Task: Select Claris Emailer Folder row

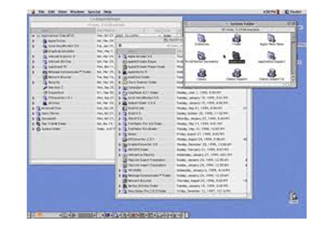Action: (x=140, y=82)
